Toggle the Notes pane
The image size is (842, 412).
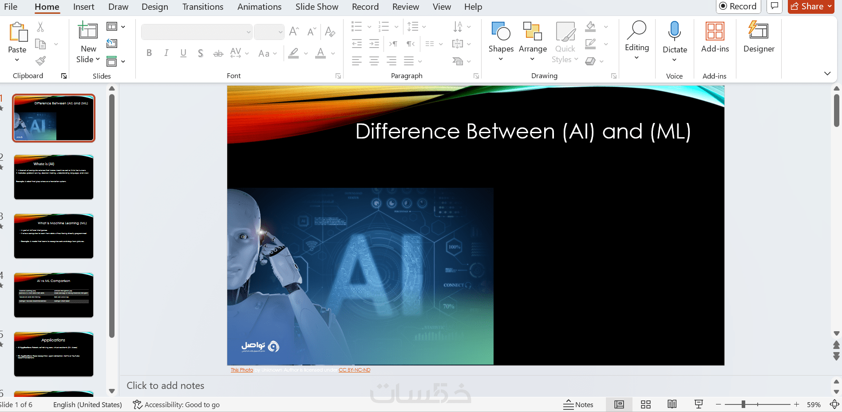tap(578, 404)
